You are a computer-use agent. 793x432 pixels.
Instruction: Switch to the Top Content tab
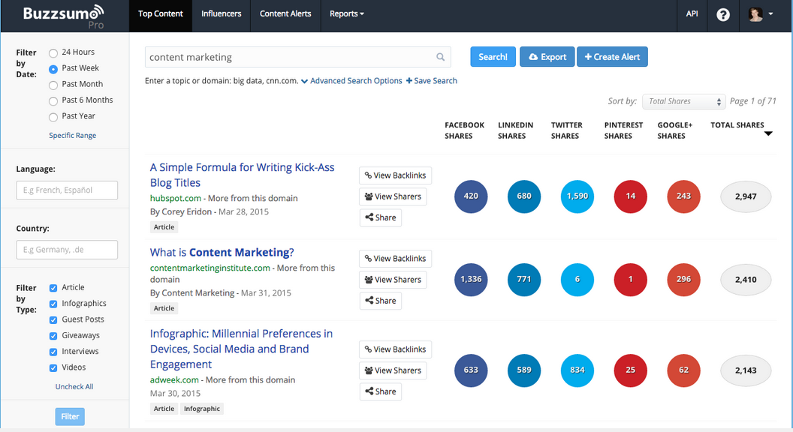(160, 14)
